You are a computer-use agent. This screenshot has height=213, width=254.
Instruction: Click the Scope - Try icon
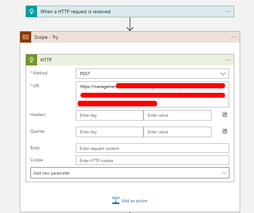26,37
